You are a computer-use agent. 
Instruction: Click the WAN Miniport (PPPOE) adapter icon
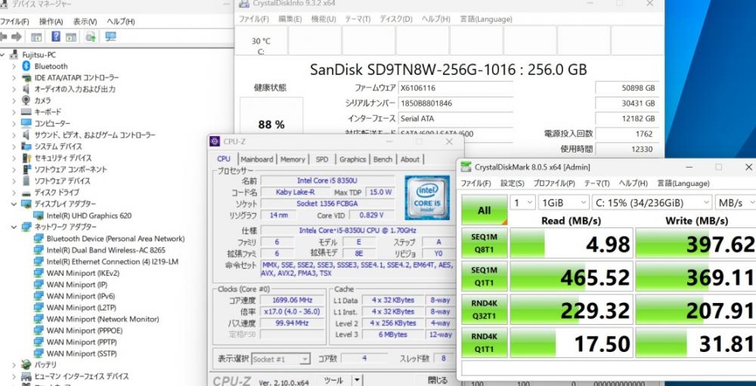(39, 331)
